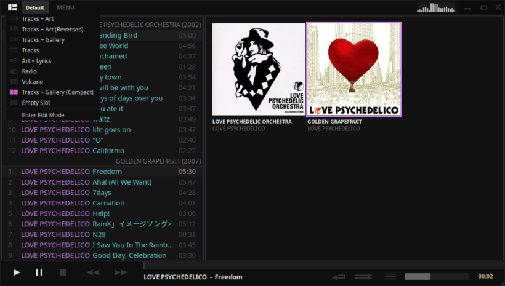Image resolution: width=505 pixels, height=286 pixels.
Task: Start playback with the play button
Action: click(17, 272)
